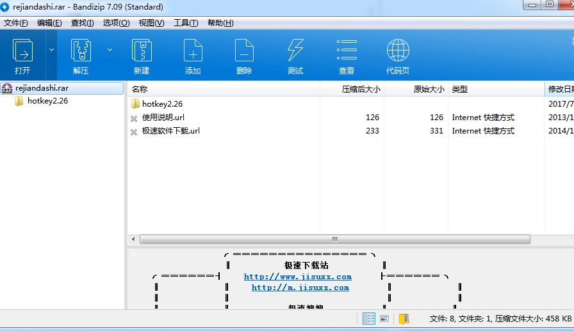Select hotkey2.26 folder in left tree
The width and height of the screenshot is (574, 331).
click(x=47, y=101)
